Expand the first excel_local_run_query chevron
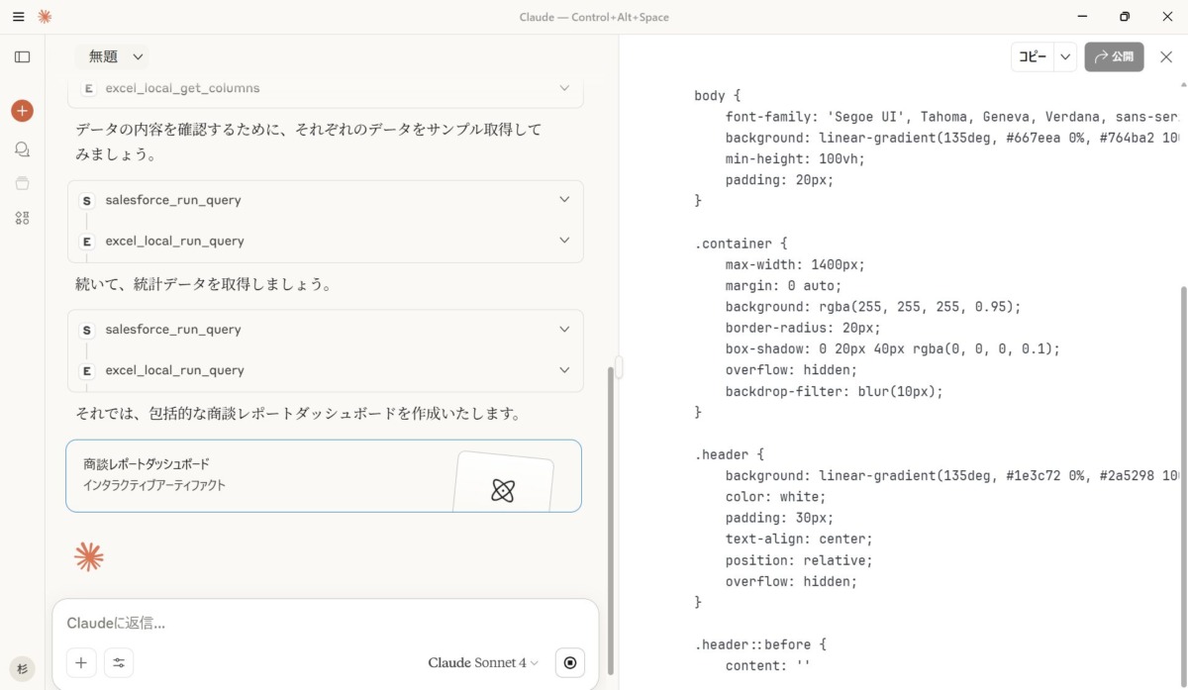Screen dimensions: 1188x690 point(564,240)
